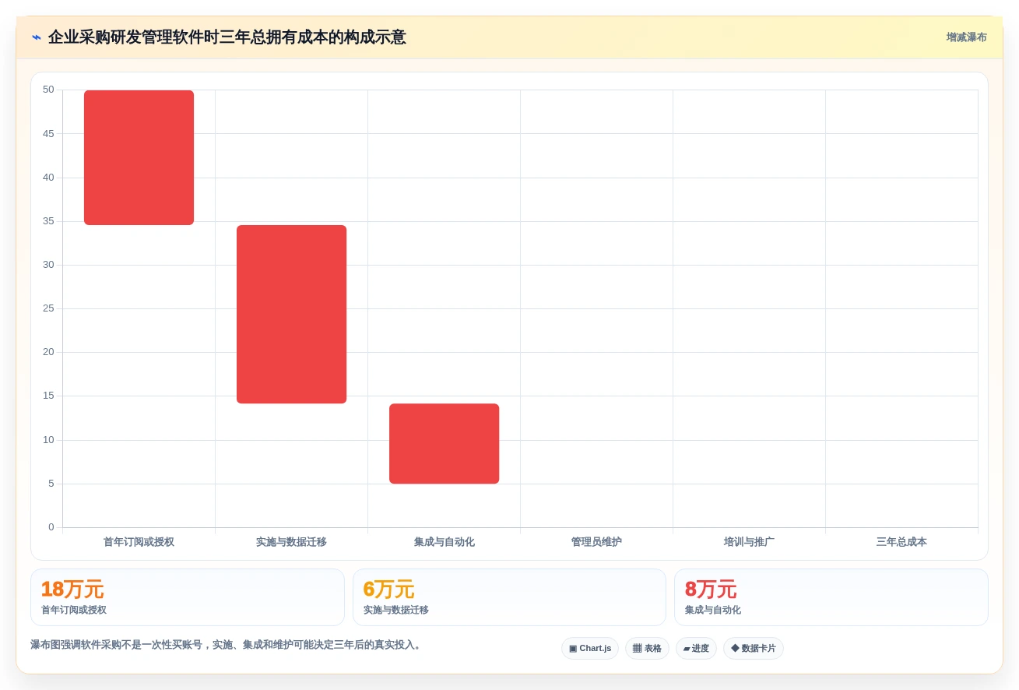Image resolution: width=1019 pixels, height=690 pixels.
Task: Click the y-axis value 0
Action: pos(51,527)
